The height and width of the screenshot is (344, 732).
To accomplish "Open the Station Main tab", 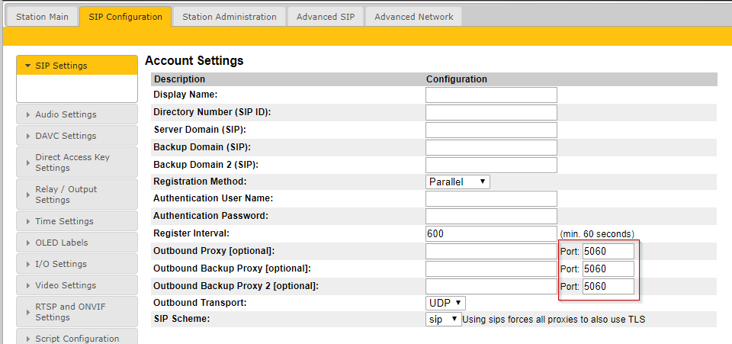I will [x=43, y=16].
